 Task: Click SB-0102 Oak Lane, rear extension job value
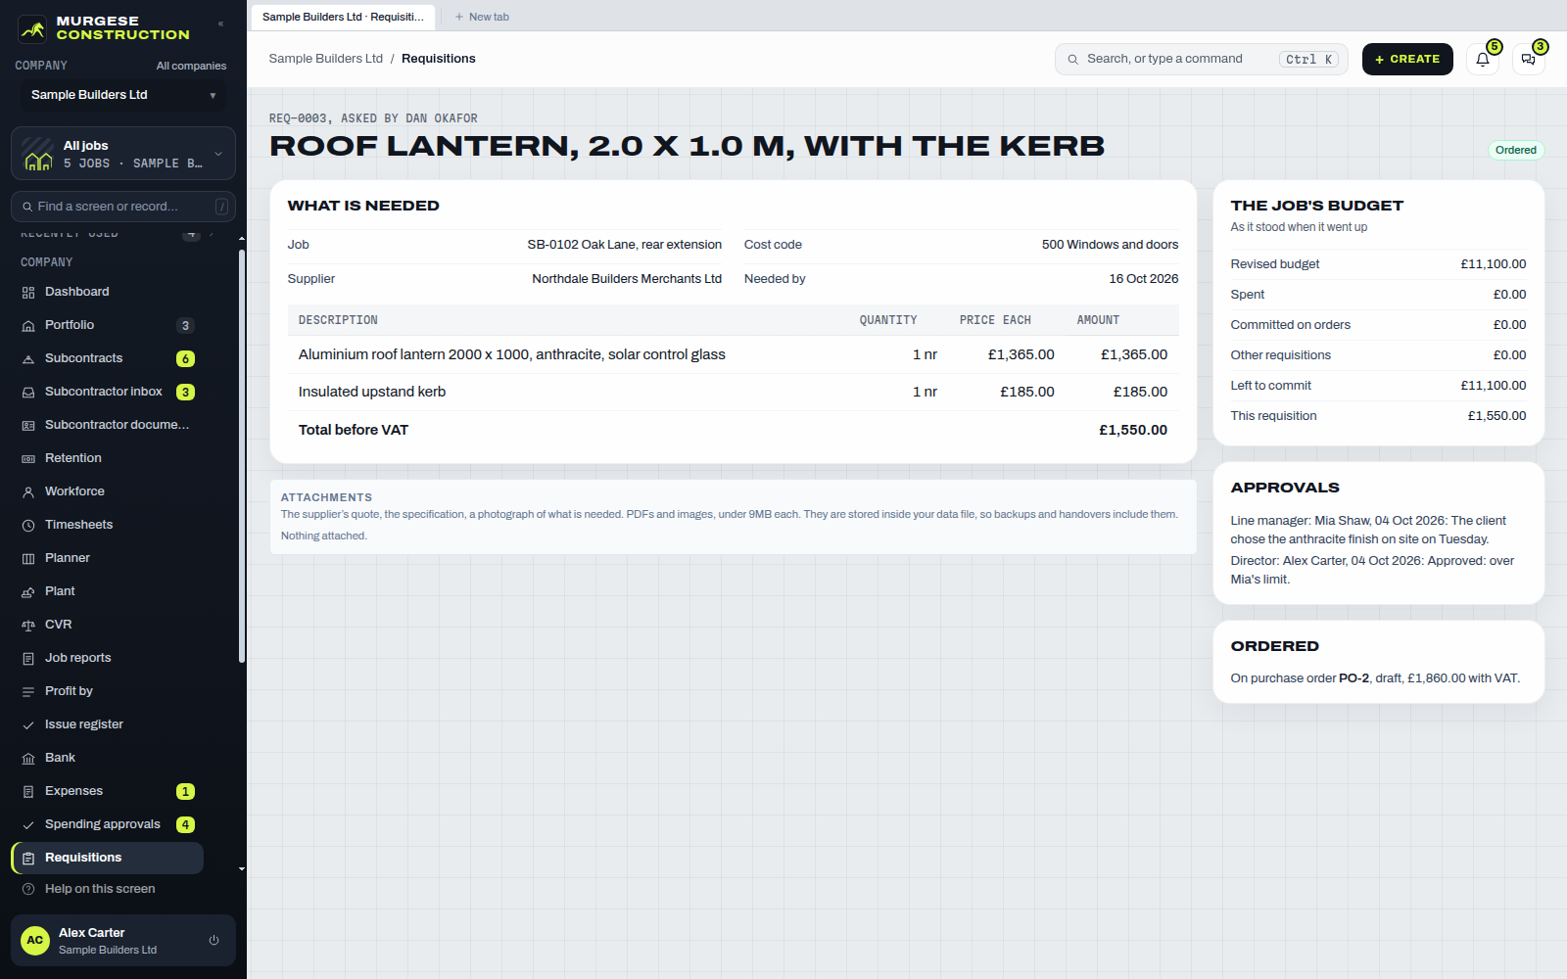[x=625, y=245]
